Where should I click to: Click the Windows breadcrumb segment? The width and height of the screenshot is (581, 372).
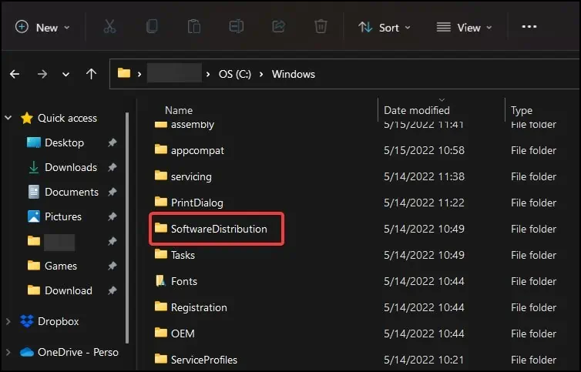293,74
